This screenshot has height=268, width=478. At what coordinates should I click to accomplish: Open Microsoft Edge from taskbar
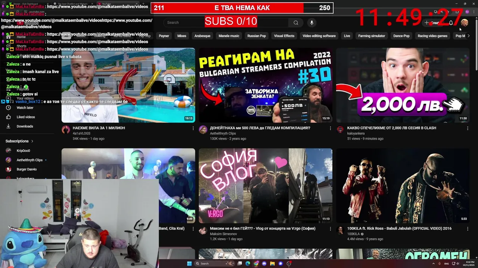pyautogui.click(x=248, y=264)
